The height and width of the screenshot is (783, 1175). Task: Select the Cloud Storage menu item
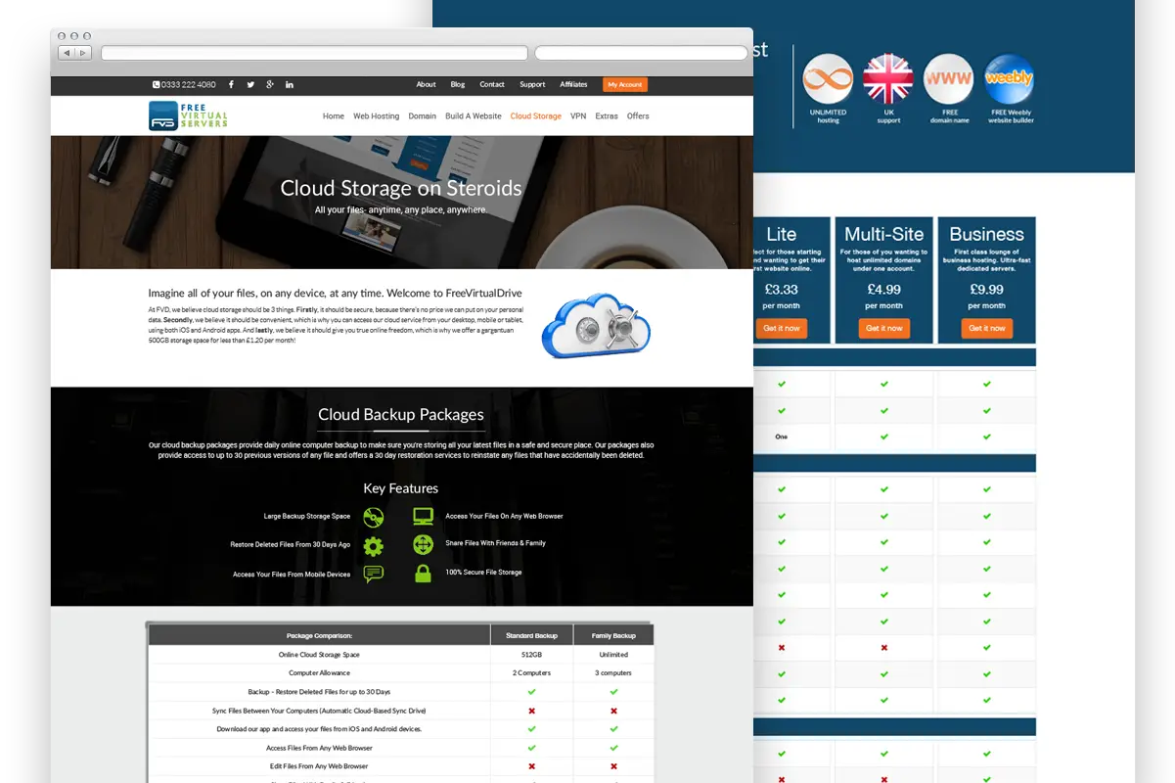[x=536, y=116]
